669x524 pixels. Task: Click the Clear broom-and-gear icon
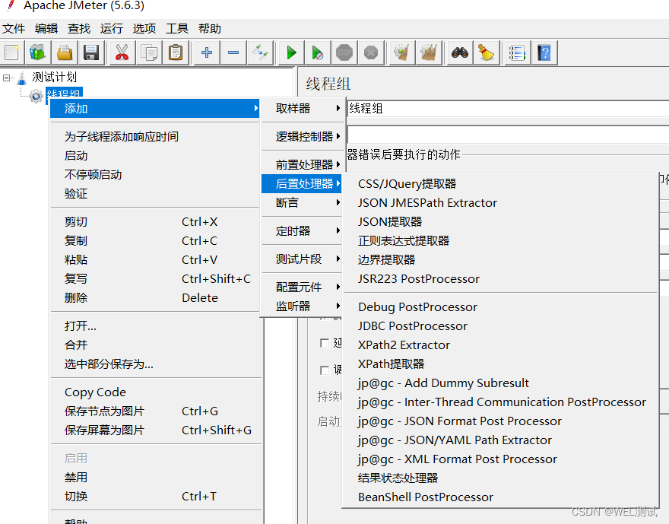click(x=402, y=52)
